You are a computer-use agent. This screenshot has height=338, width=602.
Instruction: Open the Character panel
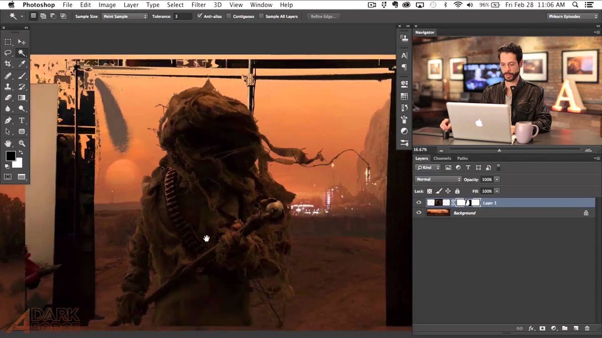404,55
